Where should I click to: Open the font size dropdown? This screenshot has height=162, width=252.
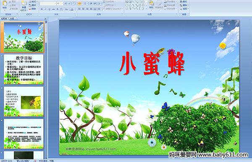62,3
